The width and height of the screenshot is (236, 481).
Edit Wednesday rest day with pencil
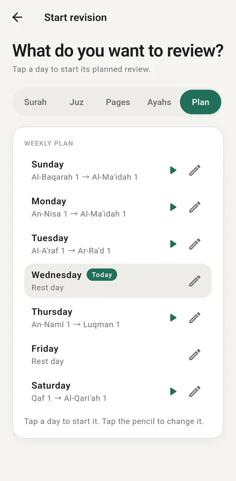pyautogui.click(x=194, y=280)
